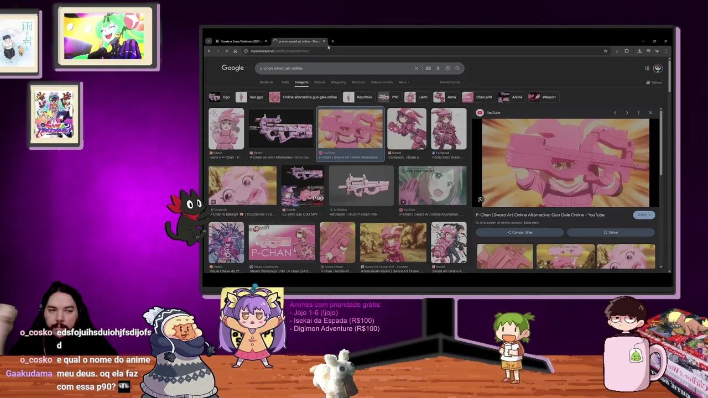This screenshot has height=398, width=708.
Task: Open the Modo IA search tab
Action: point(266,82)
